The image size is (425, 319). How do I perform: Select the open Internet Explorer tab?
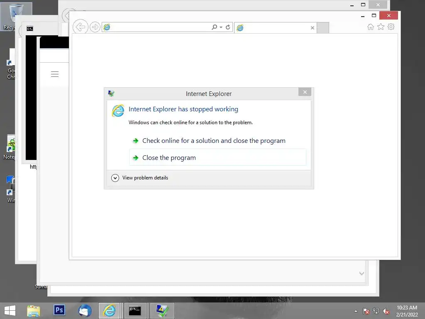(275, 28)
